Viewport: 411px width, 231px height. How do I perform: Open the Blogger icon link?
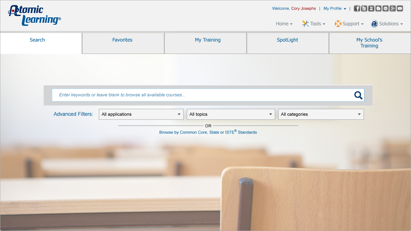[x=378, y=9]
